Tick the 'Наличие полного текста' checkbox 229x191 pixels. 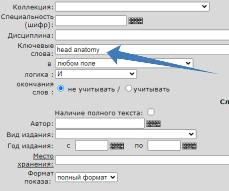(151, 112)
